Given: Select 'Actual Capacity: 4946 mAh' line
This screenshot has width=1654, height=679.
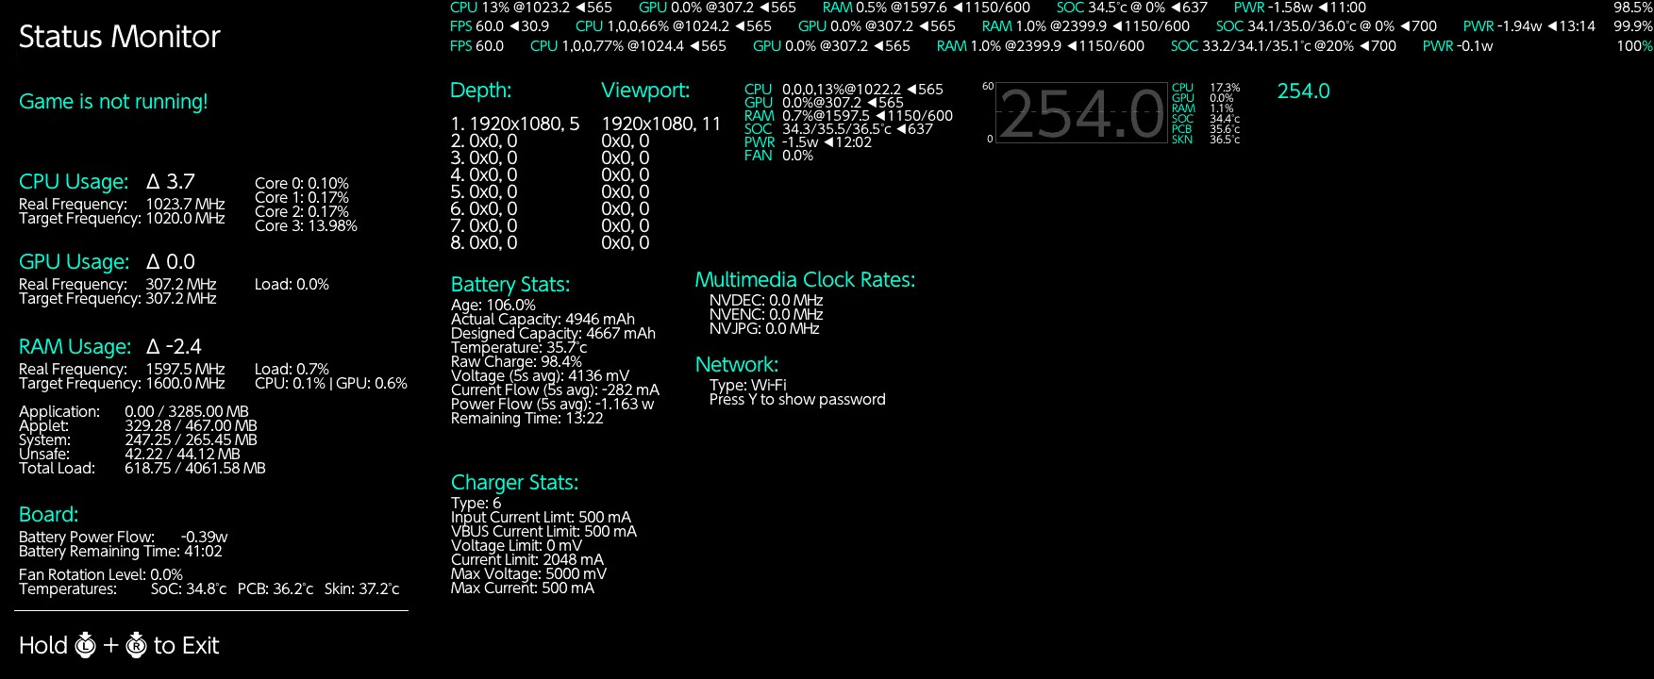Looking at the screenshot, I should click(x=543, y=319).
